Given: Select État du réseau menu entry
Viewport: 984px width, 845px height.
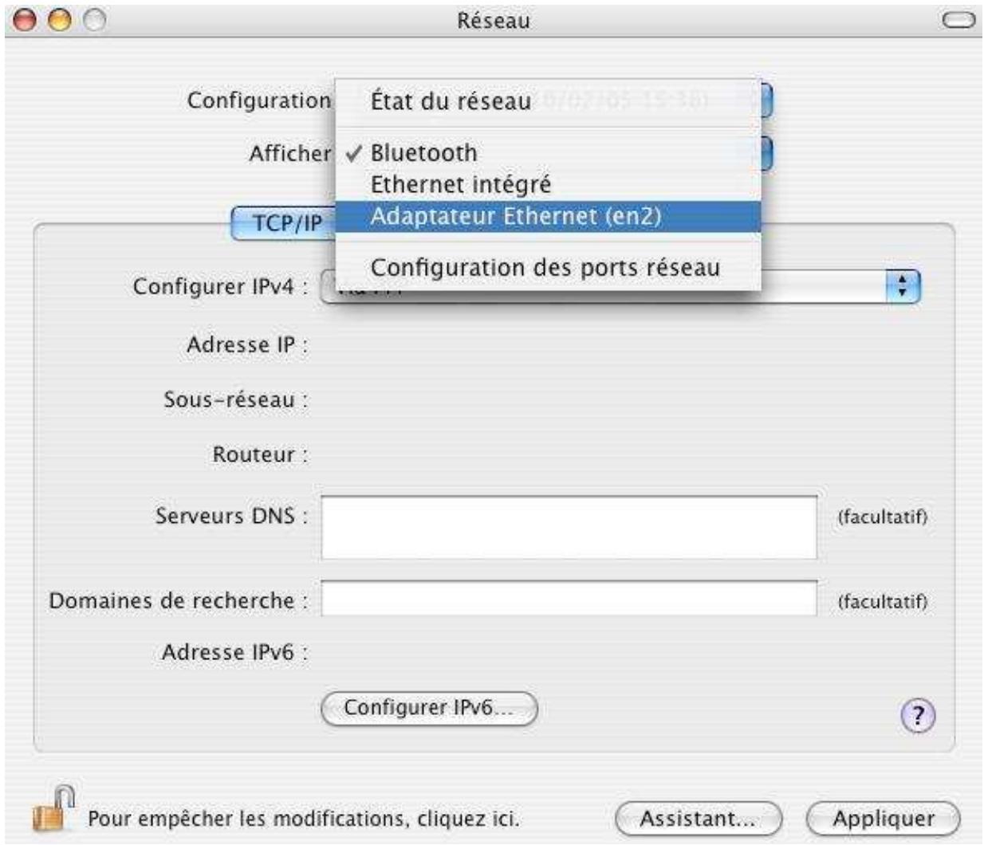Looking at the screenshot, I should pos(548,101).
